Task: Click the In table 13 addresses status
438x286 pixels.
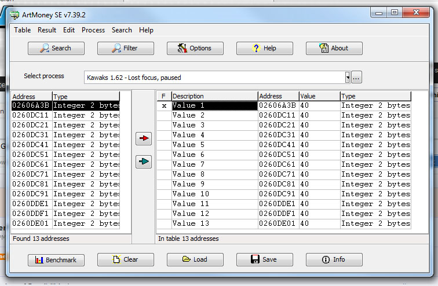Action: coord(188,239)
